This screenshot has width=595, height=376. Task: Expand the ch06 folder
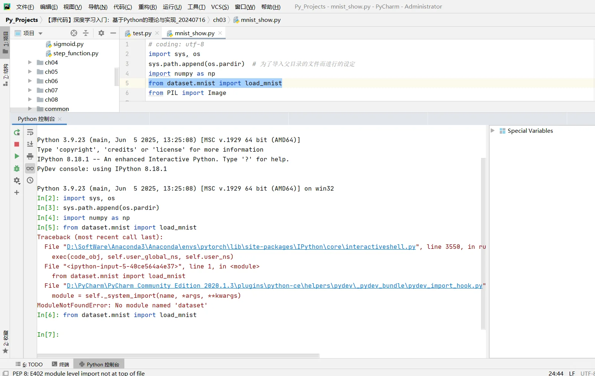coord(30,81)
